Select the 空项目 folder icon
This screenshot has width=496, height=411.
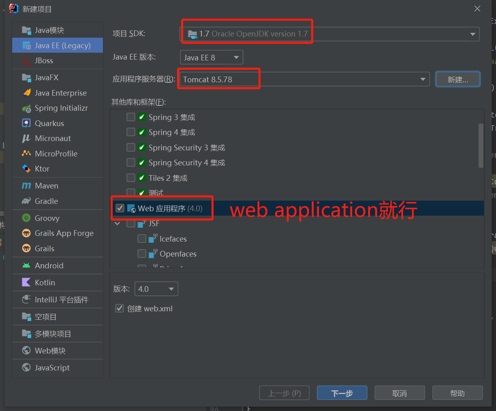coord(26,317)
